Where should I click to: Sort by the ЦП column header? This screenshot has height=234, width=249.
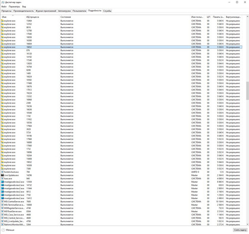pyautogui.click(x=208, y=17)
